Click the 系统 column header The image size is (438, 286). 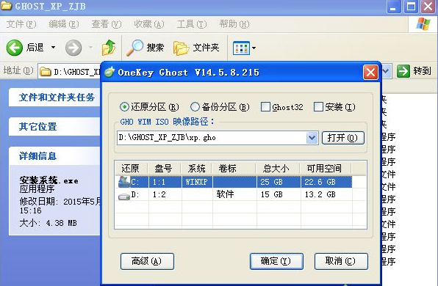pyautogui.click(x=196, y=169)
